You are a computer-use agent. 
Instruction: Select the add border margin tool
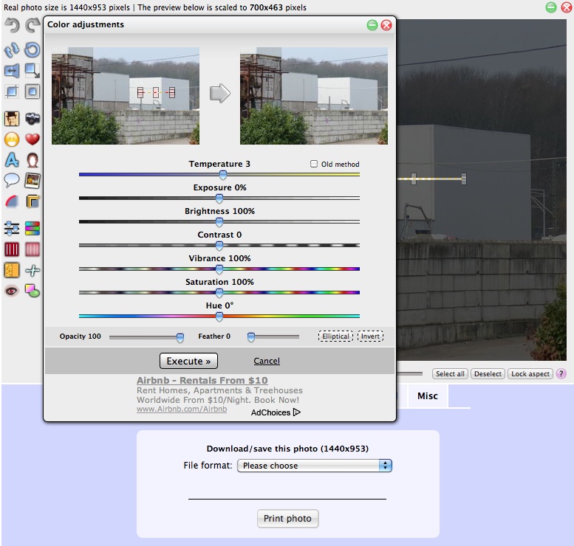tap(33, 91)
